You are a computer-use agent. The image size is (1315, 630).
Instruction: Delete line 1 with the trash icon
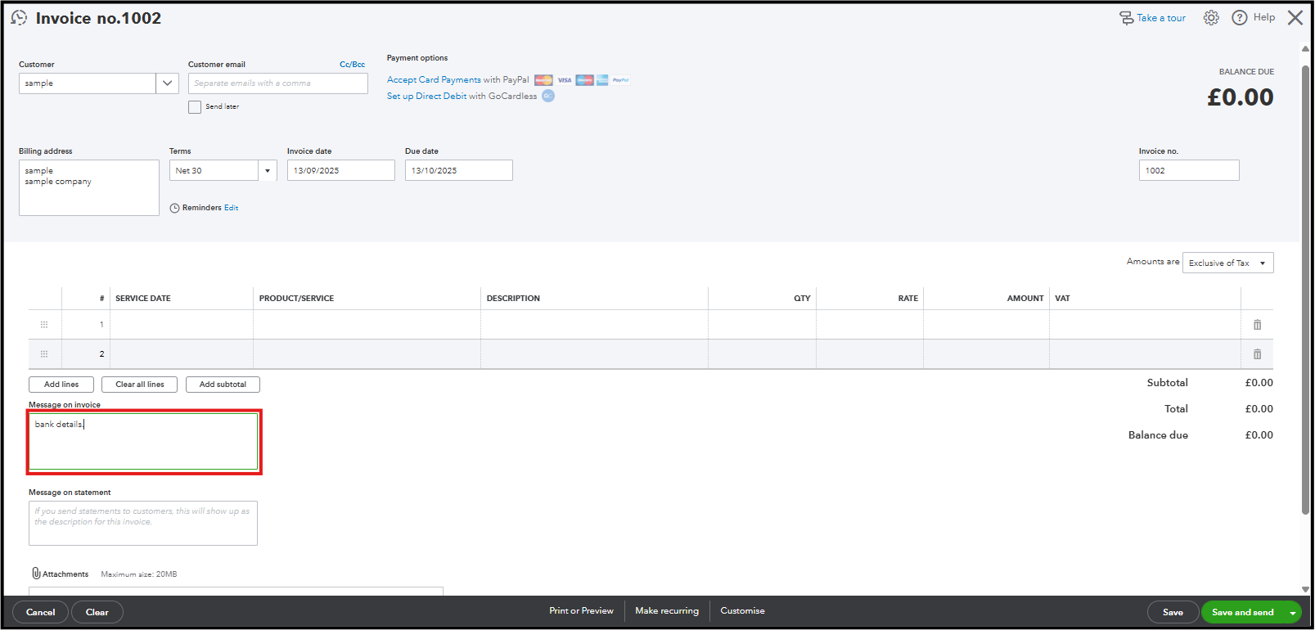[x=1257, y=325]
